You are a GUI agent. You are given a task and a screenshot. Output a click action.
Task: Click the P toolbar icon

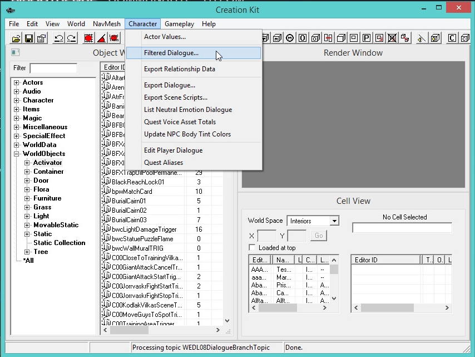(x=366, y=38)
